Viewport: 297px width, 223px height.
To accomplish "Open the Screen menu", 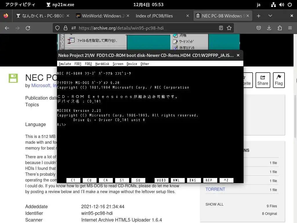I will (x=118, y=64).
